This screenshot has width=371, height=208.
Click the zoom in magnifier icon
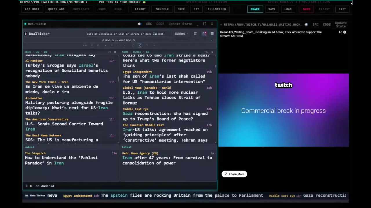98,45
